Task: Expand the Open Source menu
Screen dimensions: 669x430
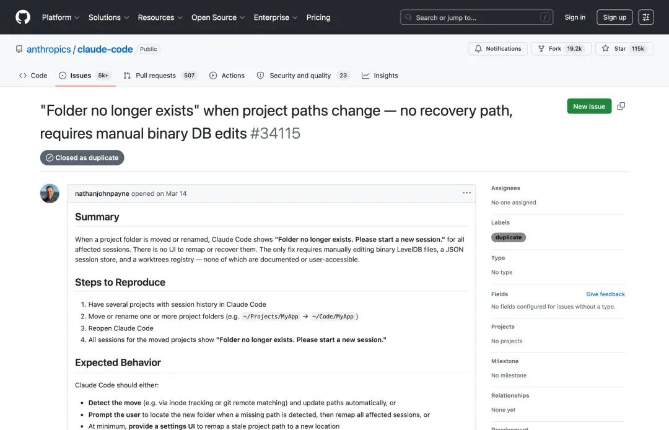Action: (x=218, y=17)
